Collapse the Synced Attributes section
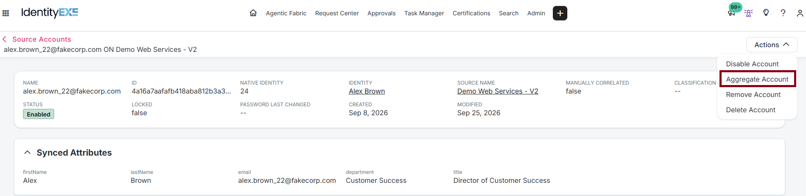Viewport: 806px width, 196px height. coord(28,152)
